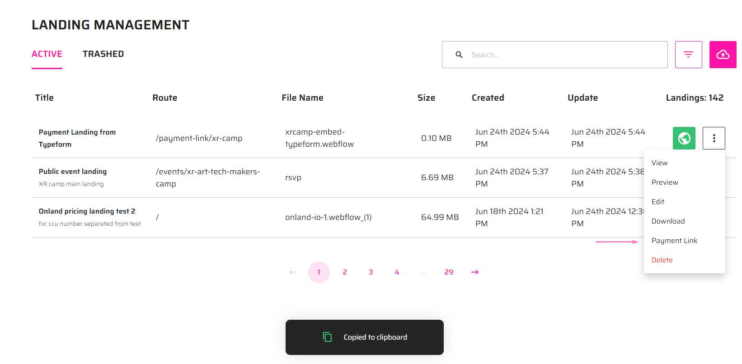Screen dimensions: 742x364
Task: Click the pagination ellipsis
Action: [x=423, y=272]
